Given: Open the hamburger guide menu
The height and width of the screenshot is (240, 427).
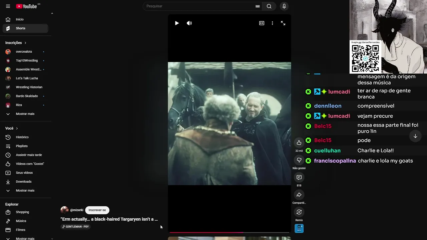Looking at the screenshot, I should (x=8, y=6).
